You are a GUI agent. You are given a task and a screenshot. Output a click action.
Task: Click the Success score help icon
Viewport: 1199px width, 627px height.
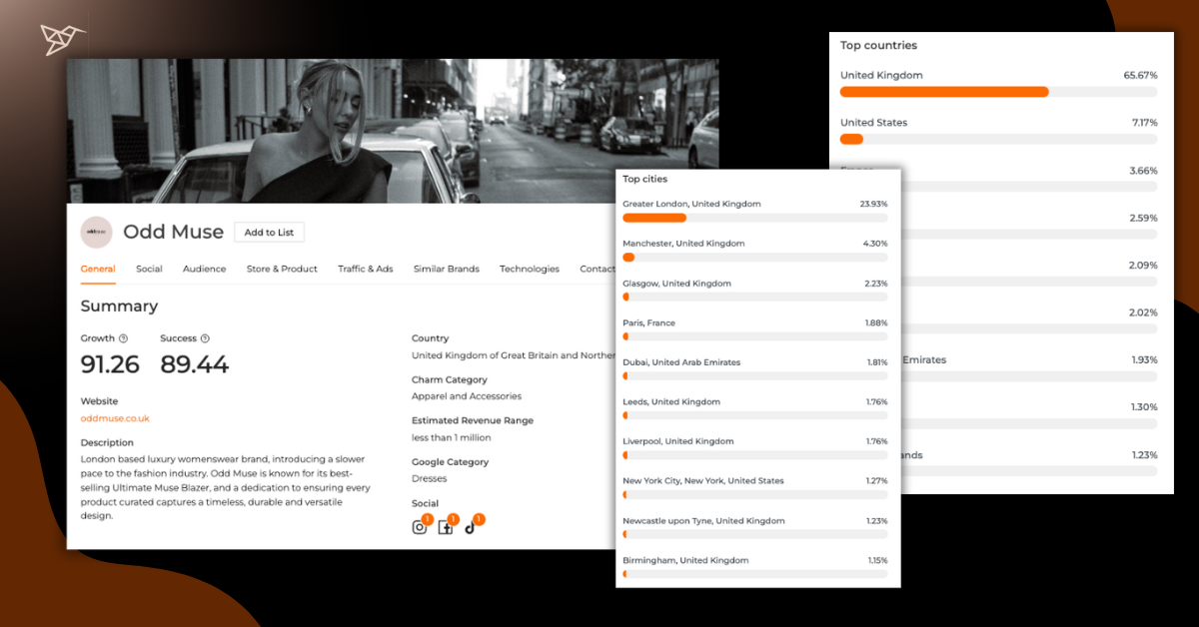[x=205, y=338]
